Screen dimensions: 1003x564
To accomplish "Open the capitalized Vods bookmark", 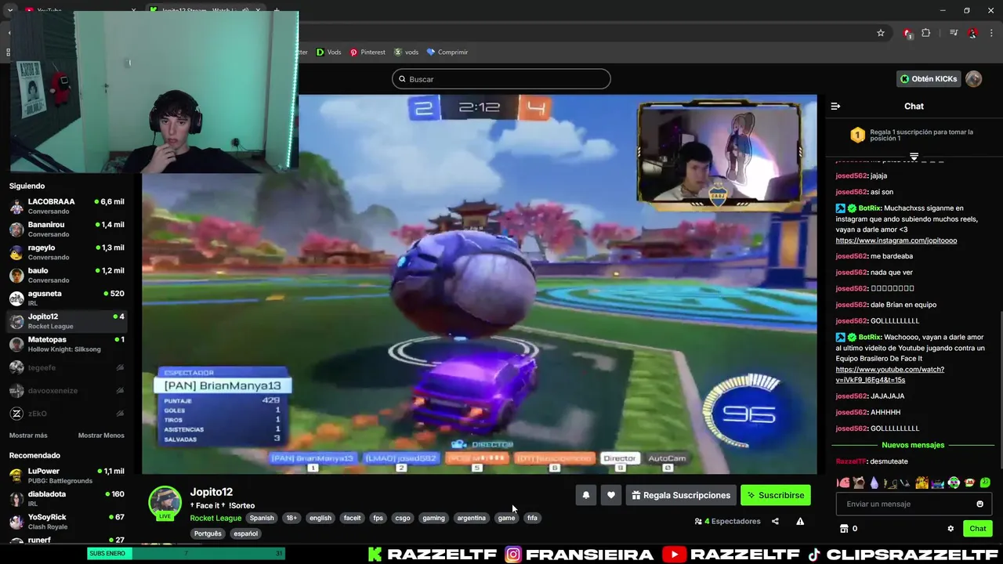I will tap(328, 52).
